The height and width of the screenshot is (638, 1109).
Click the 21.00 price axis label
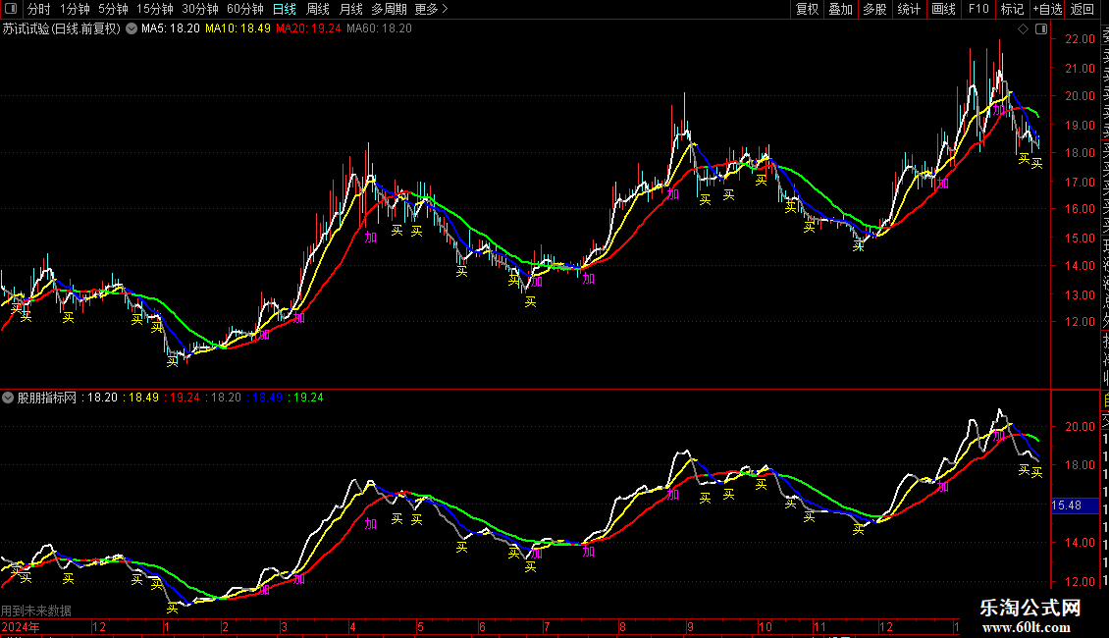point(1080,69)
